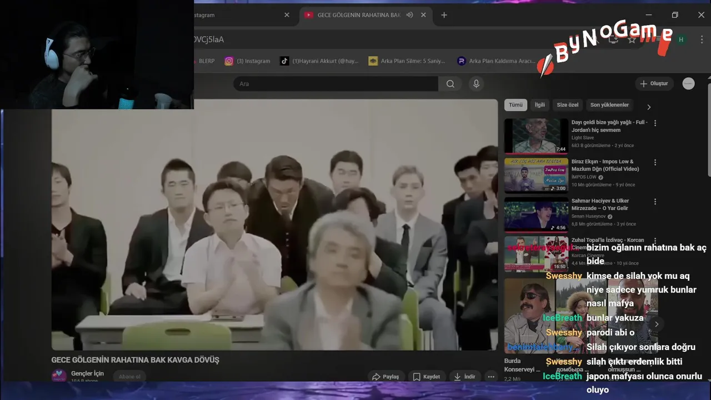Open the BLERP bookmark
711x400 pixels.
click(207, 61)
